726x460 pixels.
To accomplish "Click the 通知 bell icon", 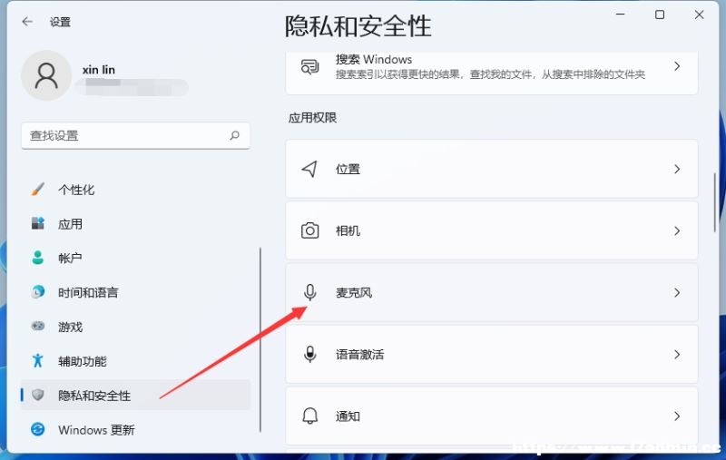I will [309, 416].
